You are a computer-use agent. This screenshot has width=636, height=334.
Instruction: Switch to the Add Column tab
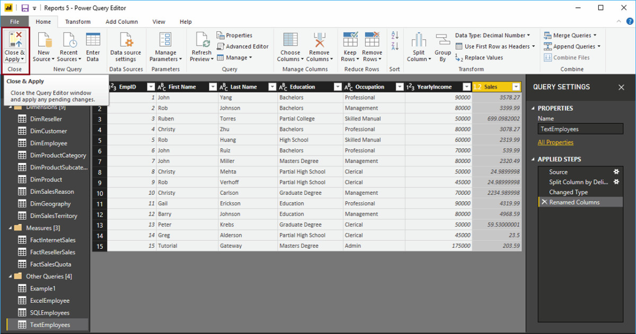(x=122, y=22)
